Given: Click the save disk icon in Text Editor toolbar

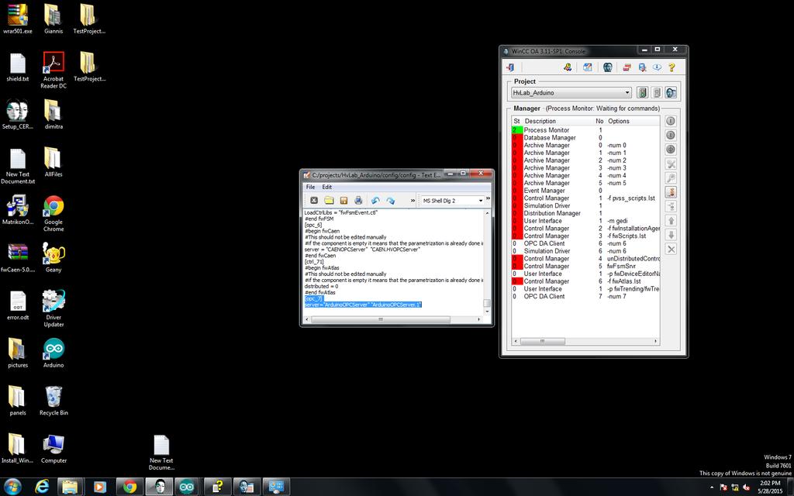Looking at the screenshot, I should click(x=343, y=201).
